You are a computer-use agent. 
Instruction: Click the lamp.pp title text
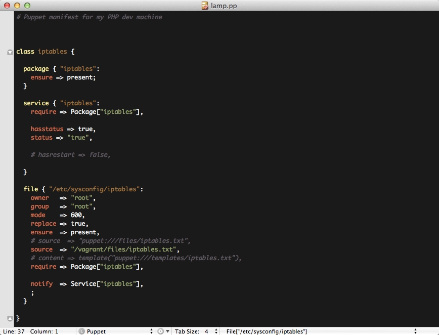[x=224, y=6]
